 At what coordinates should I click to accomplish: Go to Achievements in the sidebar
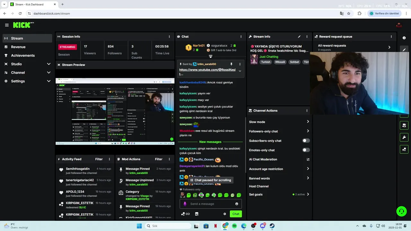coord(27,56)
